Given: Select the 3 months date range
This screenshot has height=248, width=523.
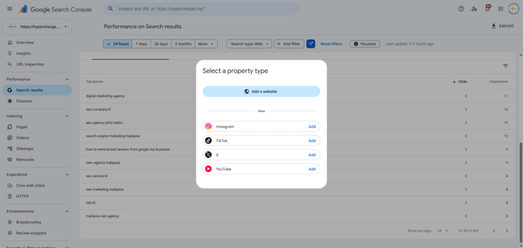Looking at the screenshot, I should tap(183, 44).
